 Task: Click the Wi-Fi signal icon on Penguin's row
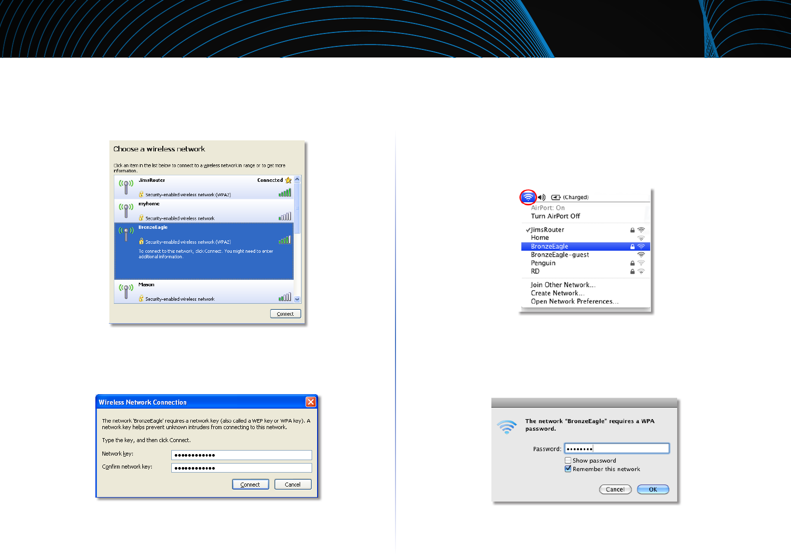pos(641,263)
